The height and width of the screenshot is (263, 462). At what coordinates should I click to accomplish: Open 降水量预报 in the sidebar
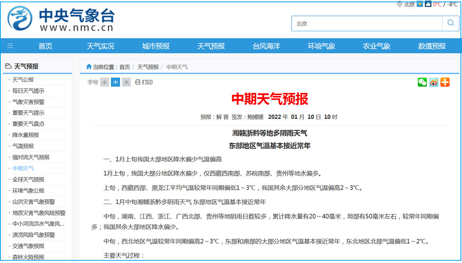(x=26, y=135)
